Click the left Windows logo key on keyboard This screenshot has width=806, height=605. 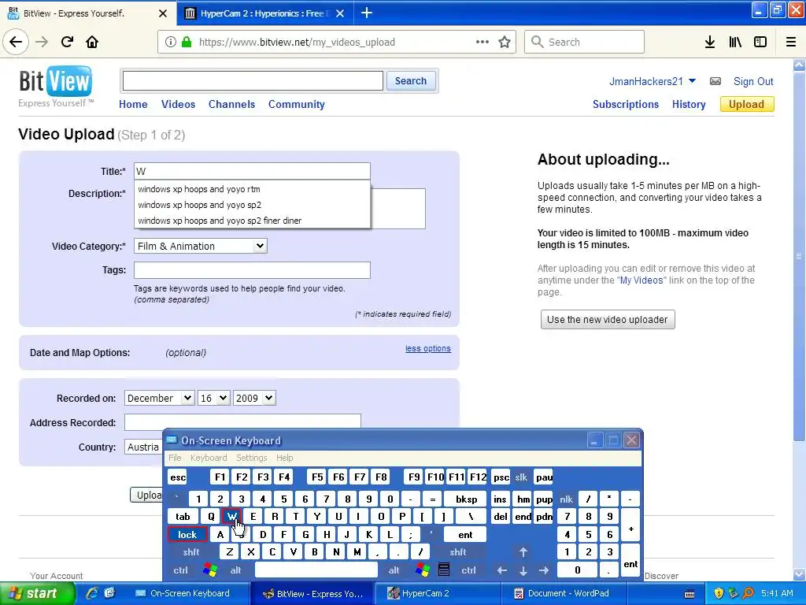point(209,570)
